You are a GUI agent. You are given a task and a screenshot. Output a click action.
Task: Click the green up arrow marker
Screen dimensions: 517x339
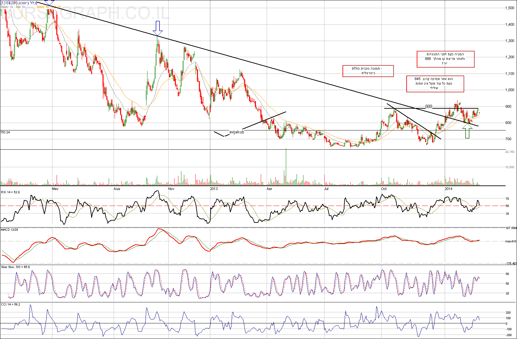point(468,131)
